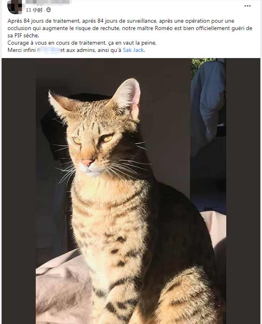The image size is (262, 324).
Task: Click the blurred tagged name after 'Merci infini'
Action: (49, 50)
